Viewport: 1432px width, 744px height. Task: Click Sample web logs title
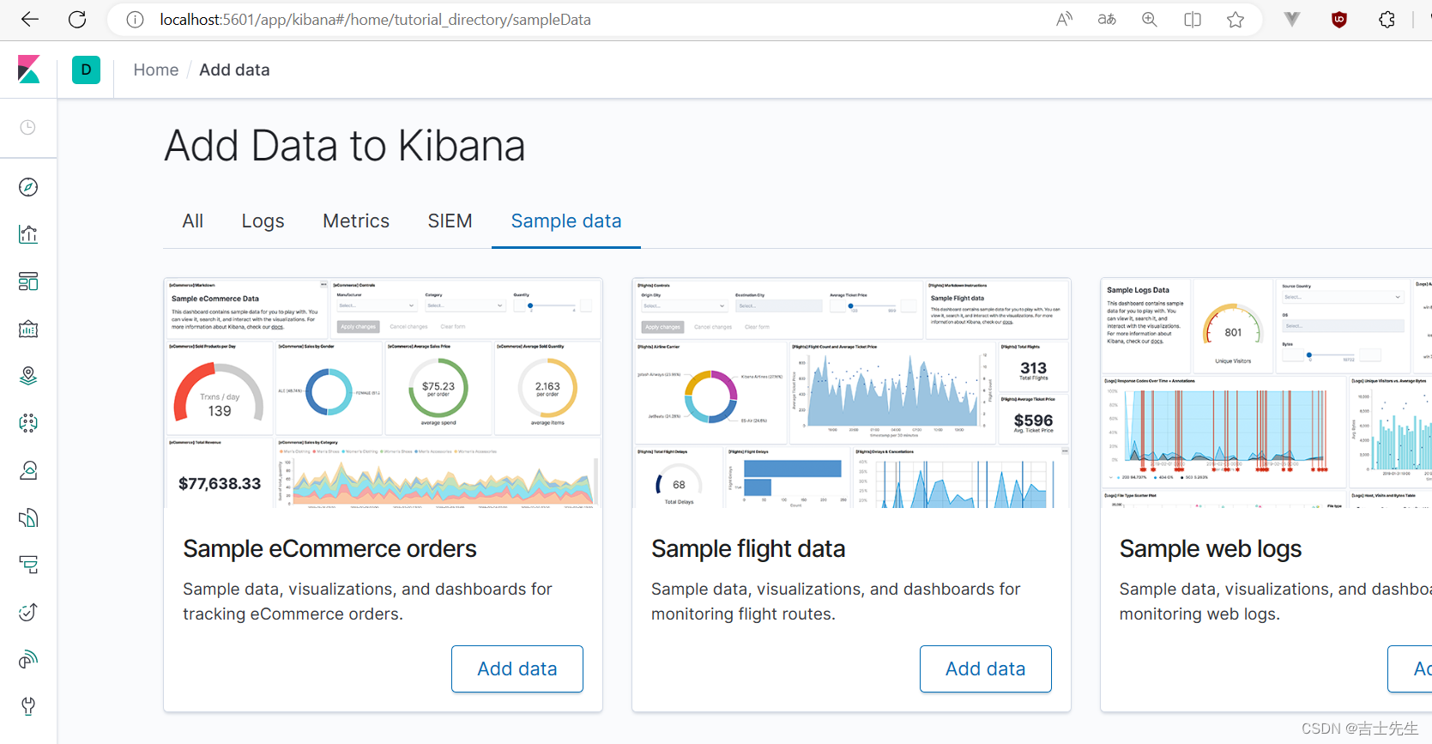coord(1211,549)
